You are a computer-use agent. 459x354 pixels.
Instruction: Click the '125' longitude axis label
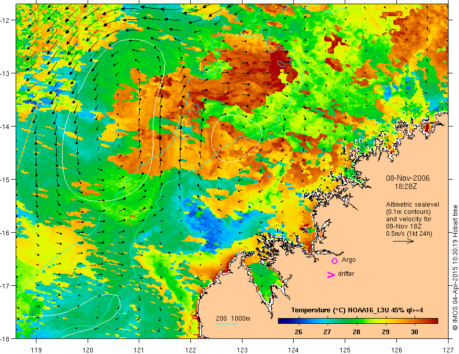(345, 350)
